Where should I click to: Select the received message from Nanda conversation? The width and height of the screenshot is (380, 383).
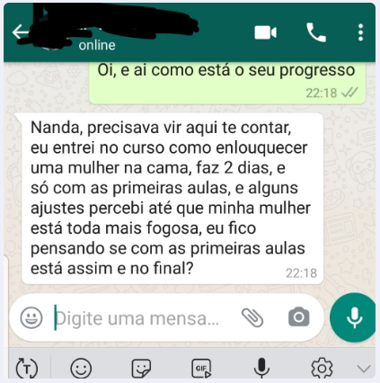click(x=172, y=199)
